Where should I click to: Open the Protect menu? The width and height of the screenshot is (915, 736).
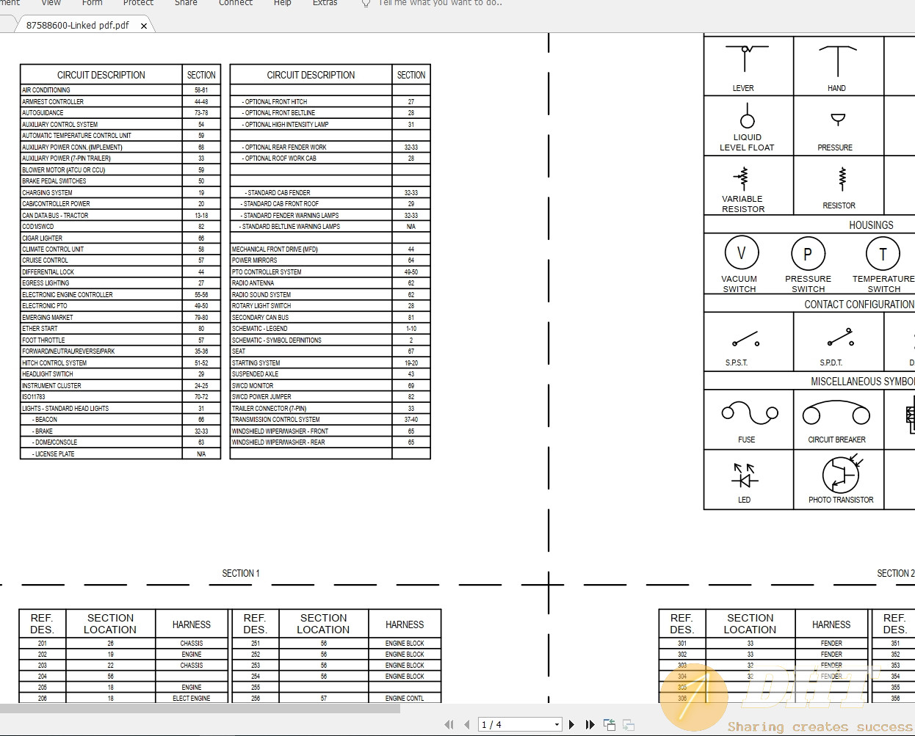(138, 3)
